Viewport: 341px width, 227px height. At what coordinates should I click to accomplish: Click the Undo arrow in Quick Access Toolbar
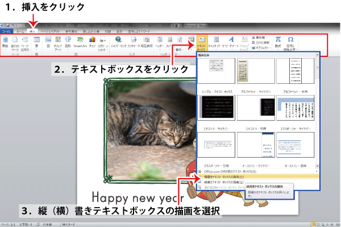click(13, 26)
